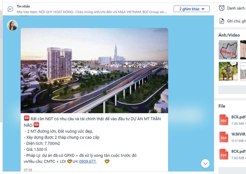Image resolution: width=246 pixels, height=174 pixels.
Task: Click view-all bar under Ảnh/Video thumbnails
Action: [x=232, y=89]
